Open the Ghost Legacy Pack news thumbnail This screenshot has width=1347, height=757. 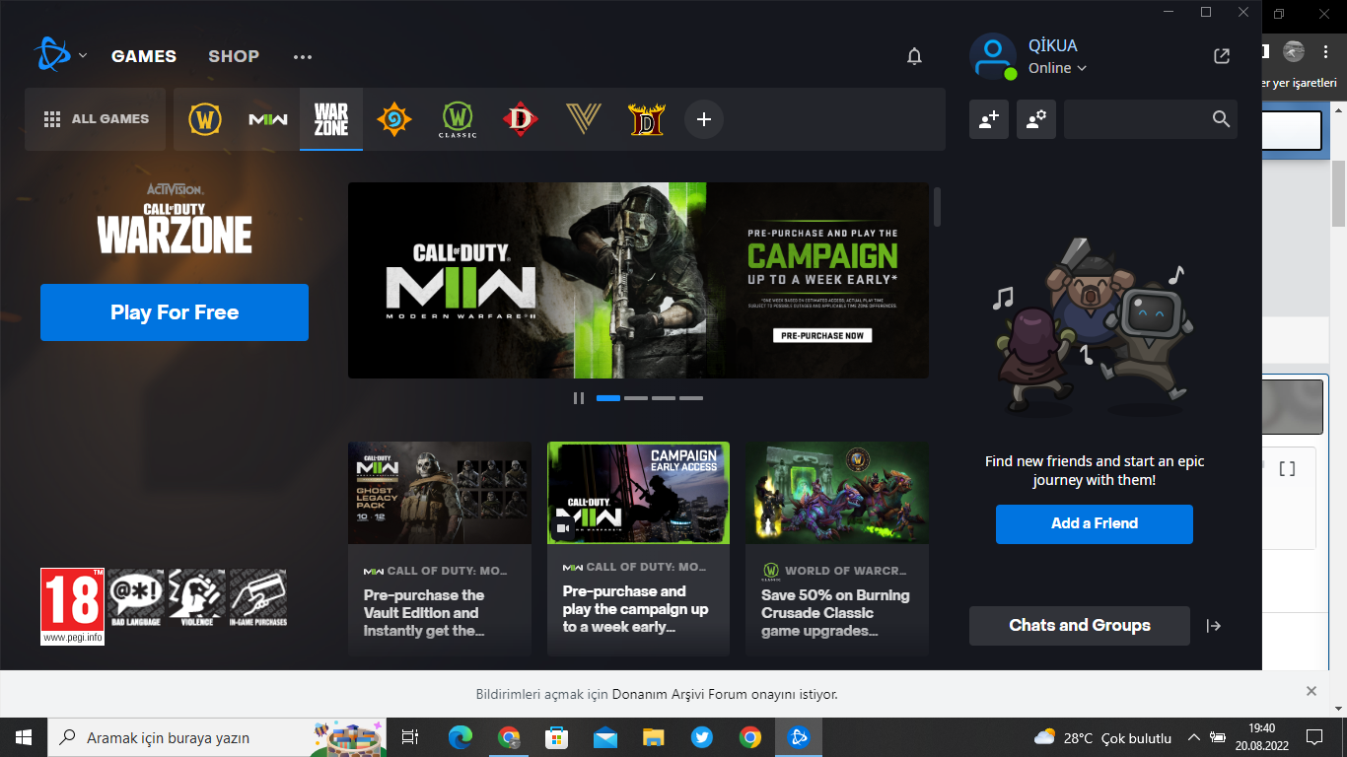coord(440,493)
